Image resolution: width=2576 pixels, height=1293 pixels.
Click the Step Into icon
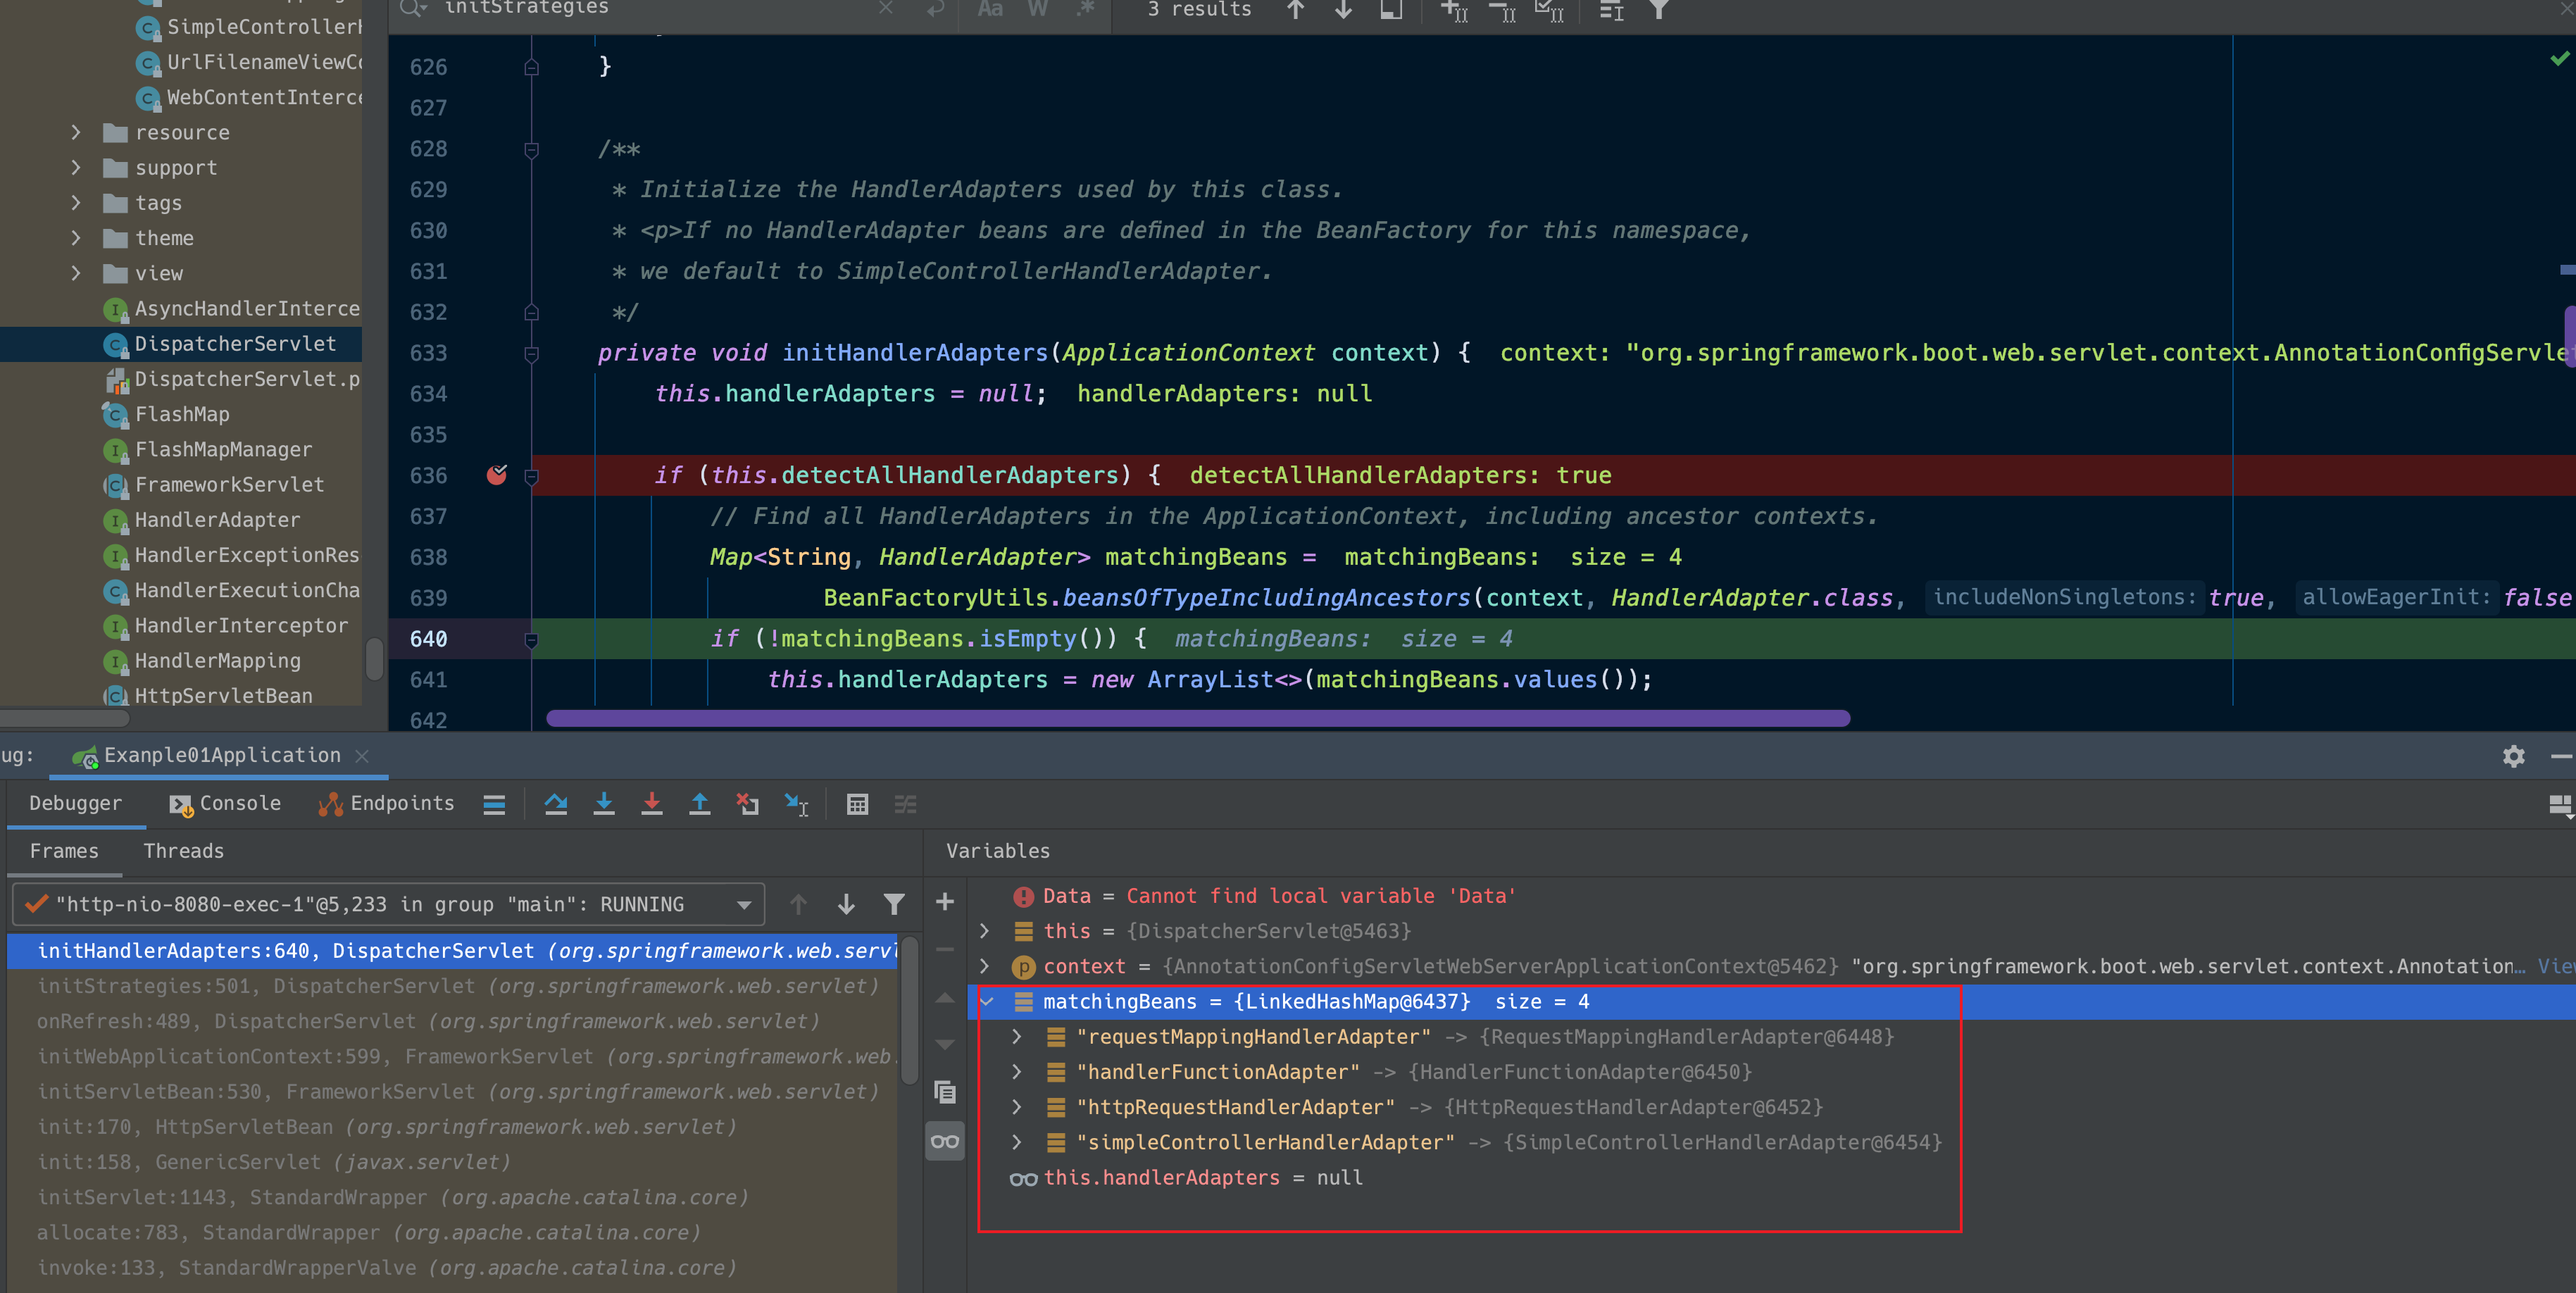point(604,804)
